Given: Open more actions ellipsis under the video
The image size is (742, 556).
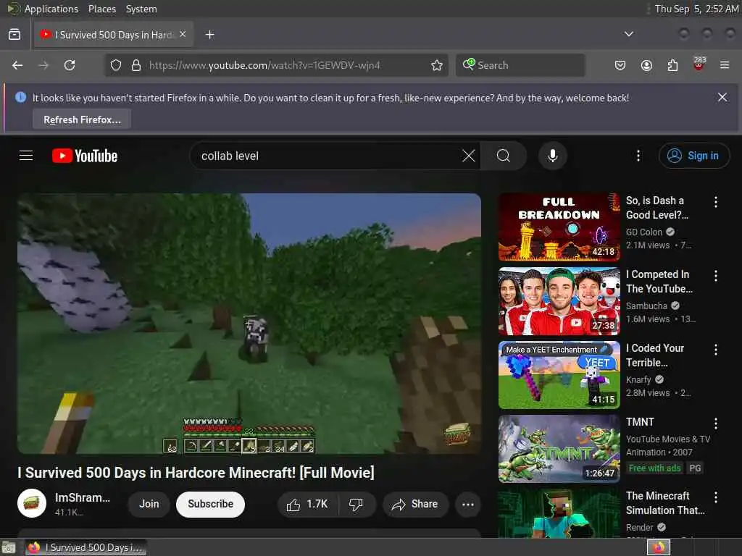Looking at the screenshot, I should click(468, 505).
